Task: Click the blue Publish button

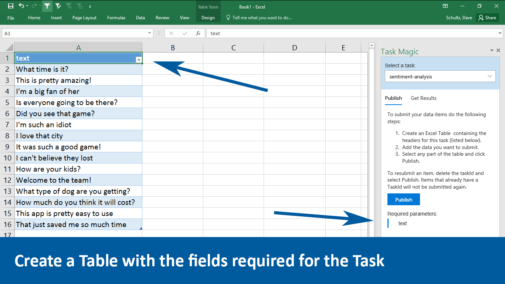Action: coord(404,200)
